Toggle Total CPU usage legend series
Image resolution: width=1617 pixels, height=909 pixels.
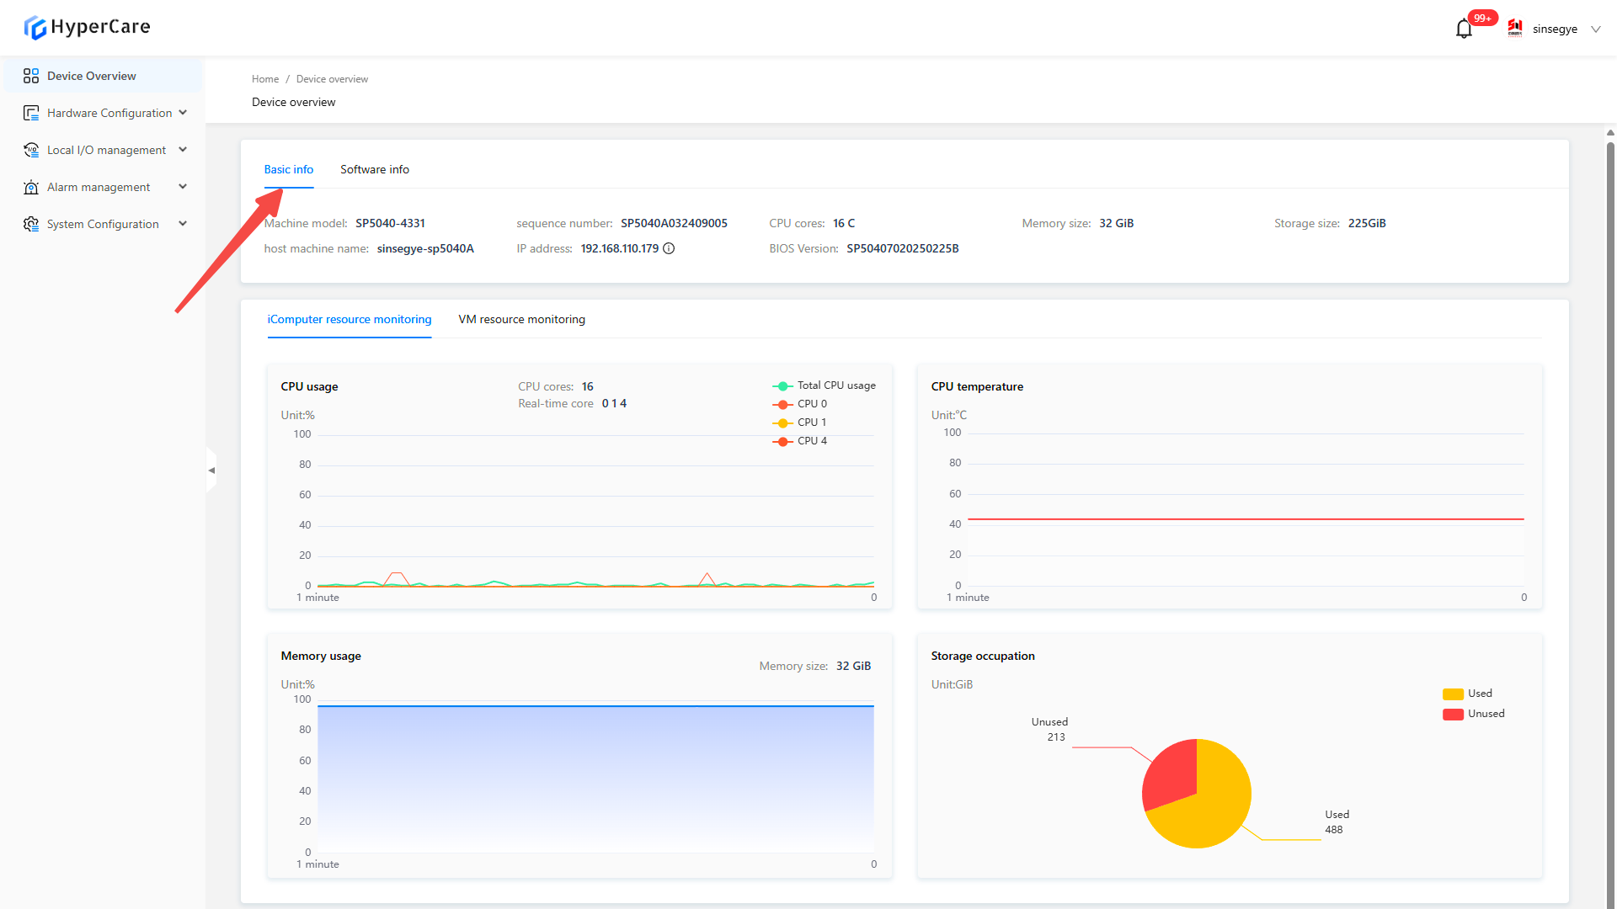(824, 385)
